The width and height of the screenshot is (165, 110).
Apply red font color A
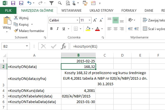(x=97, y=29)
